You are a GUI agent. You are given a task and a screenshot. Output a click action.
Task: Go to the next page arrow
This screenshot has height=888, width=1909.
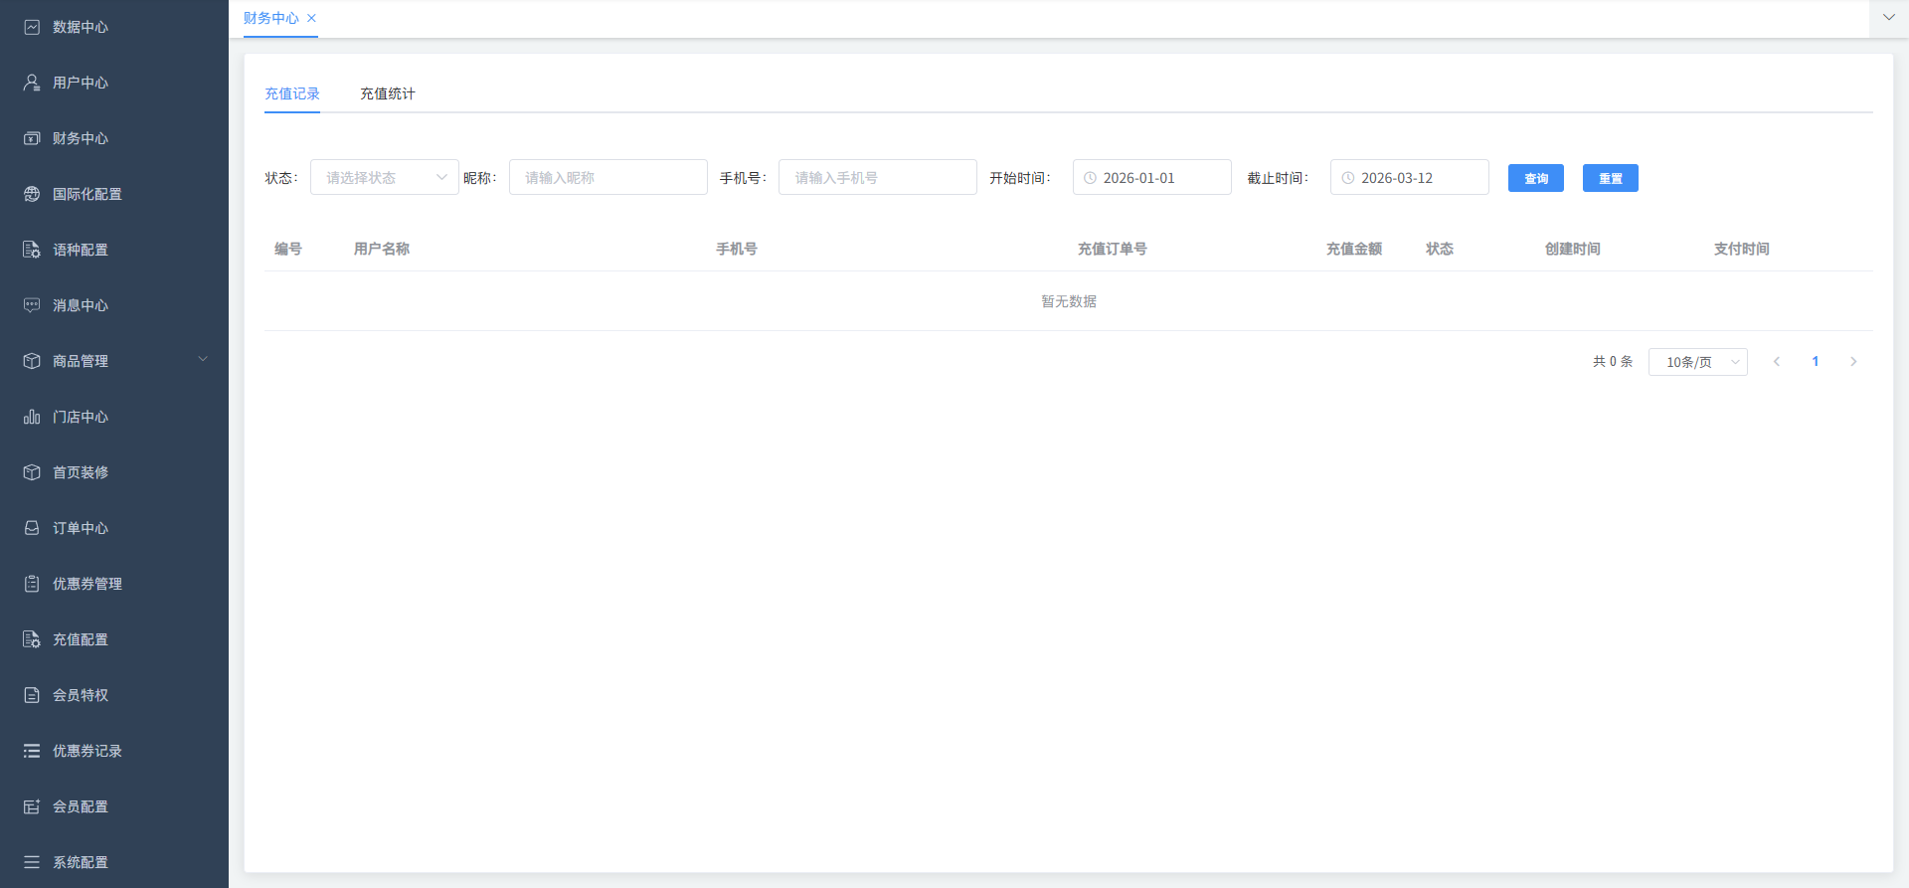pyautogui.click(x=1853, y=362)
